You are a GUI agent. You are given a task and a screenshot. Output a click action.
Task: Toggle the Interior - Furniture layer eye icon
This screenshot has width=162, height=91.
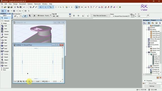tap(38, 16)
